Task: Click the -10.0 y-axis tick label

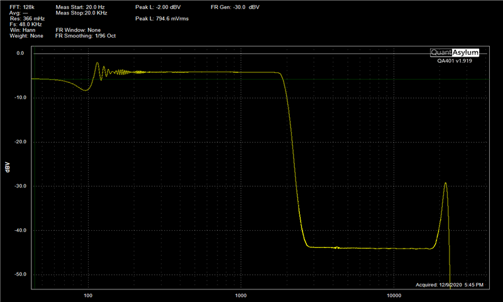Action: pyautogui.click(x=20, y=98)
